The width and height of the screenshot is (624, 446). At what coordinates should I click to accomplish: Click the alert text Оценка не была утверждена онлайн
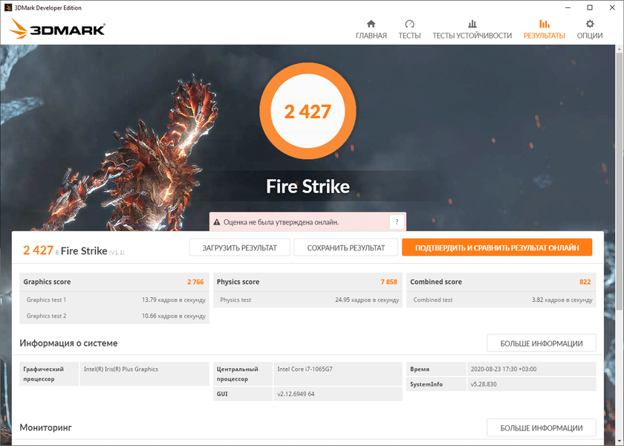(281, 222)
